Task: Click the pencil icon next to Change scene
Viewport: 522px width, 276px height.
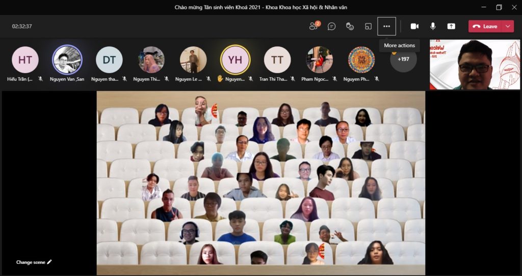Action: click(x=49, y=262)
